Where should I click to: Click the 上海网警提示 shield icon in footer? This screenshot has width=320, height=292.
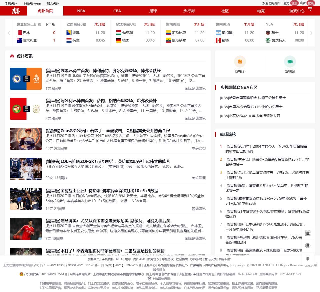tap(149, 279)
